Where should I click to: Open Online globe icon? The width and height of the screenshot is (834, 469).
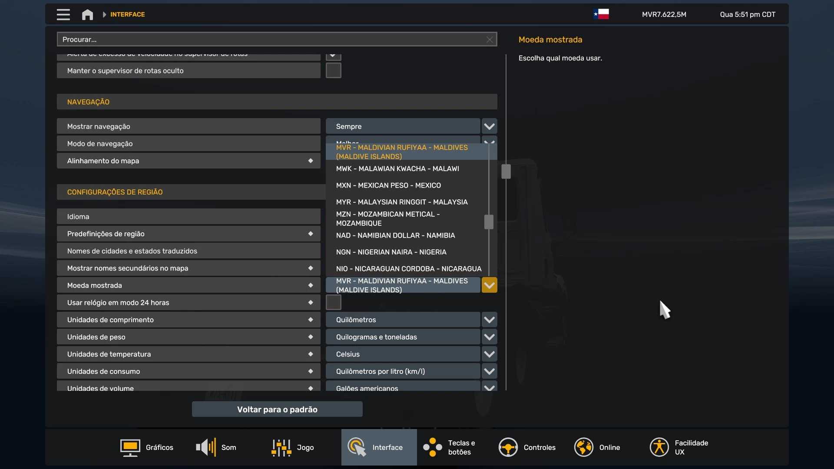pos(583,447)
